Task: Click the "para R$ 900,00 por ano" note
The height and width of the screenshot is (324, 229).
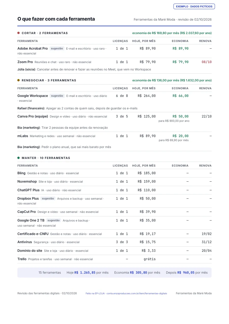Action: click(174, 121)
